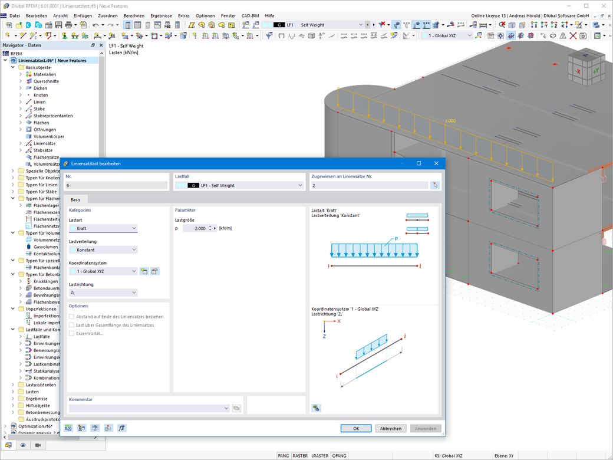Click the new node star icon
Image resolution: width=613 pixels, height=460 pixels.
(x=8, y=35)
